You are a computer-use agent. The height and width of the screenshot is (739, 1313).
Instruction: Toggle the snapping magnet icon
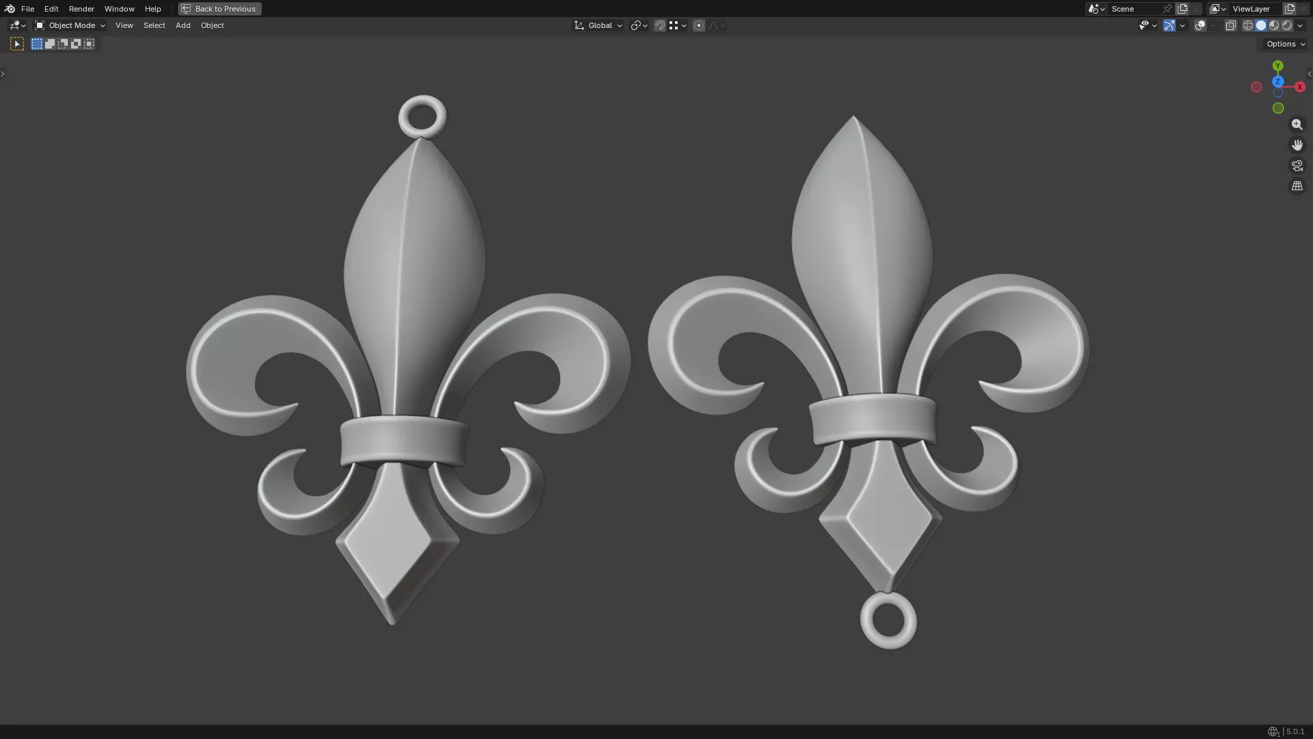659,25
